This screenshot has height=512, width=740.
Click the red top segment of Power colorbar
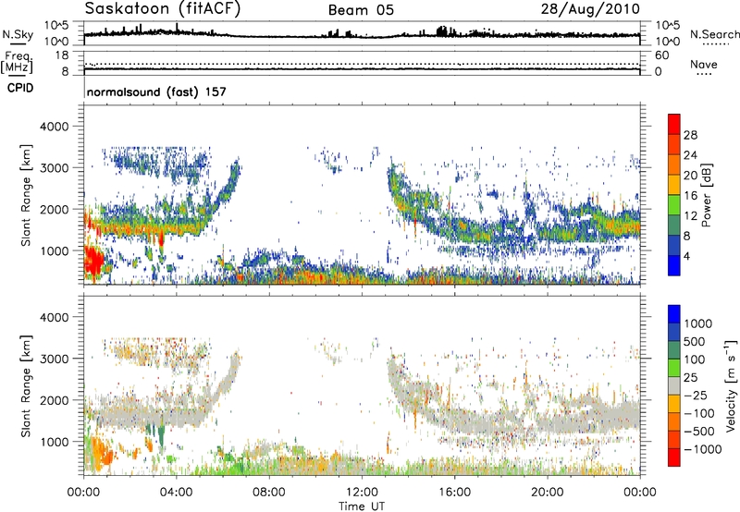[x=674, y=124]
